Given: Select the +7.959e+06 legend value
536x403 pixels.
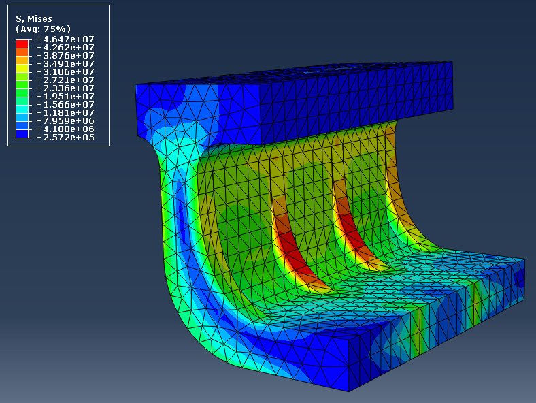Looking at the screenshot, I should 65,121.
